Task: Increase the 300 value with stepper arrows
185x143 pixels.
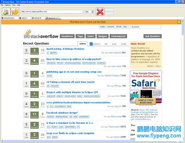Action: [92, 11]
